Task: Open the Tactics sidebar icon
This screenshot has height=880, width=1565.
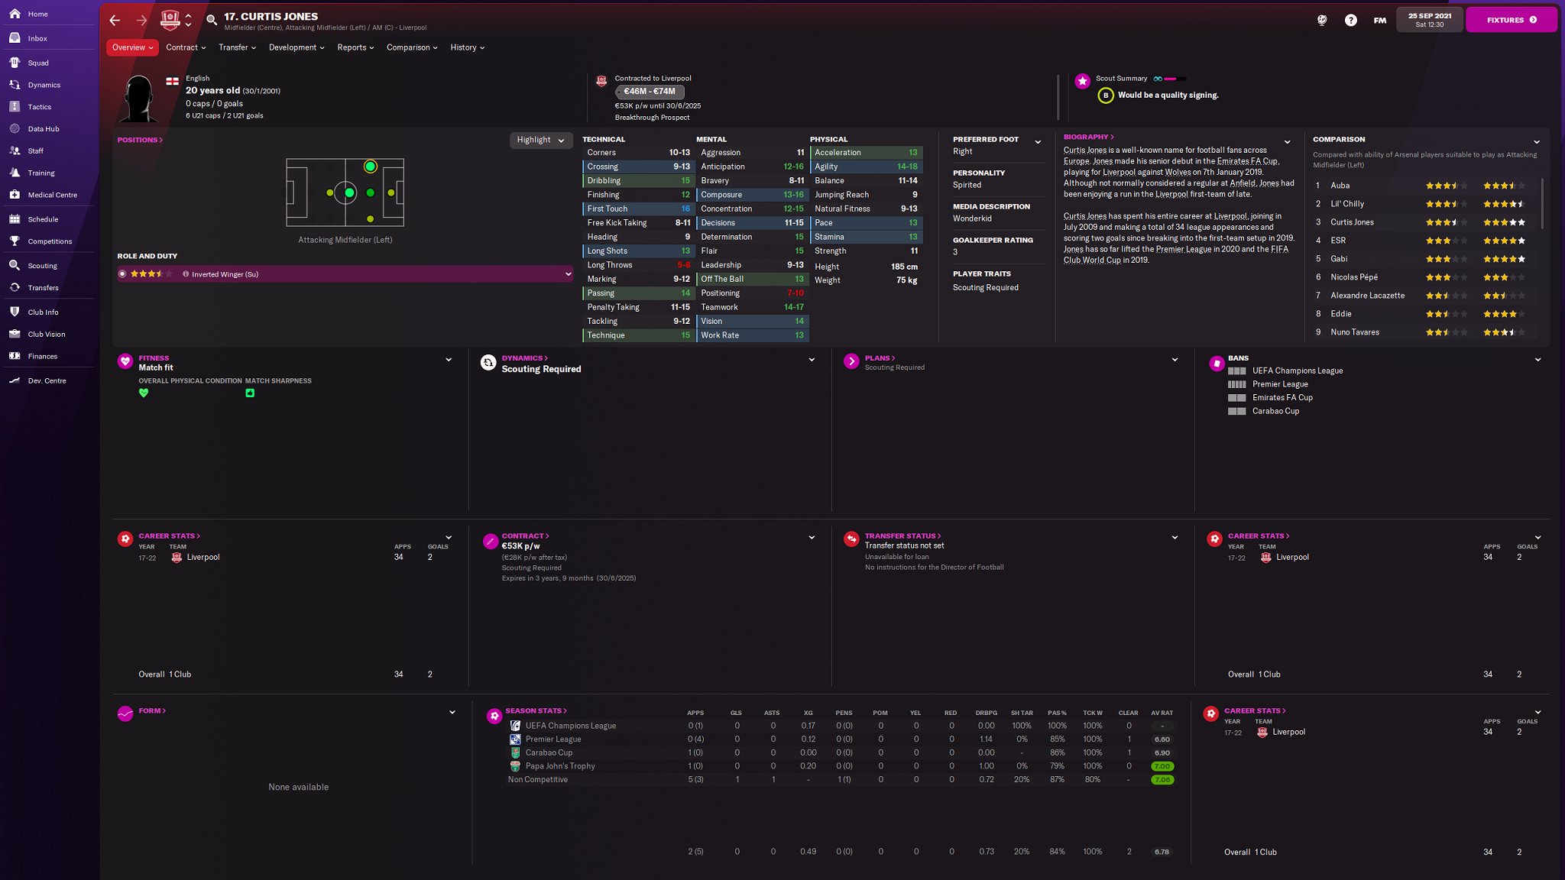Action: click(15, 107)
